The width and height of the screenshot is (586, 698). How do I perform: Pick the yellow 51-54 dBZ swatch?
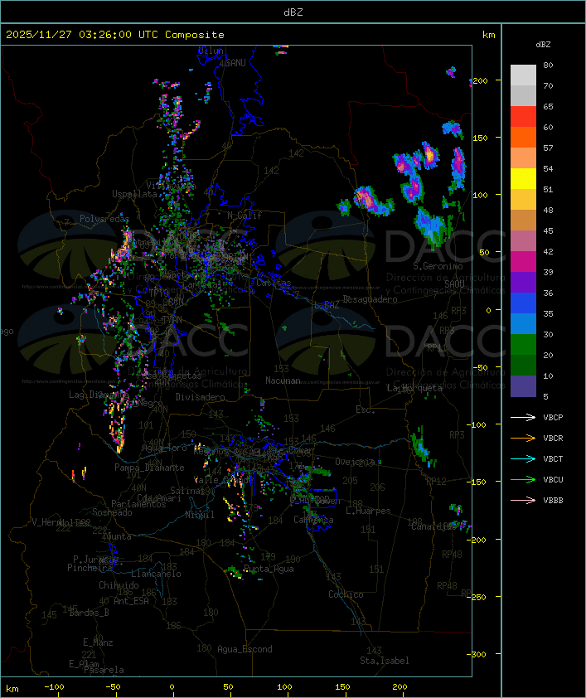click(x=523, y=179)
